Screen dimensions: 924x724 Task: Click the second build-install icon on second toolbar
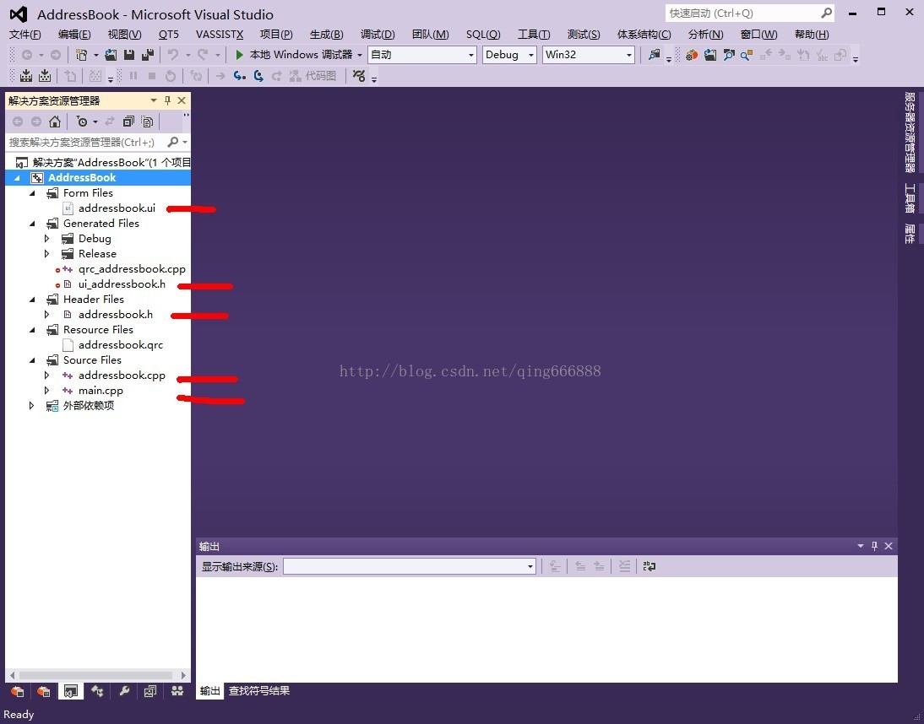point(45,76)
